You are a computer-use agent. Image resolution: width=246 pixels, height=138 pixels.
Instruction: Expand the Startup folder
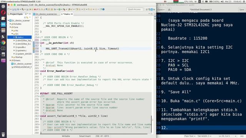click(x=12, y=57)
